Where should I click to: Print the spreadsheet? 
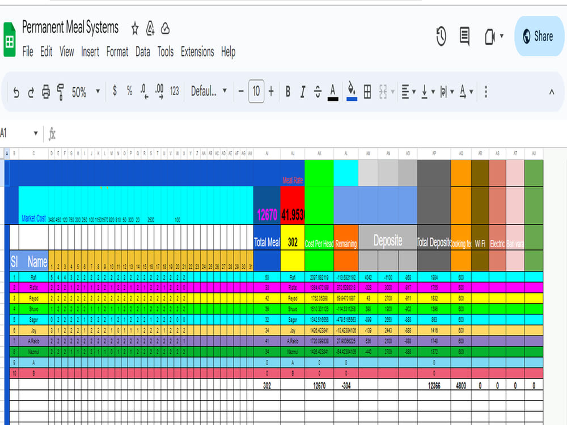(46, 92)
